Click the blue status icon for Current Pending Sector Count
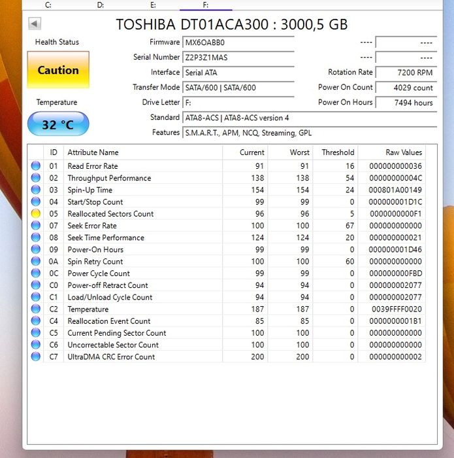Image resolution: width=454 pixels, height=458 pixels. [36, 332]
